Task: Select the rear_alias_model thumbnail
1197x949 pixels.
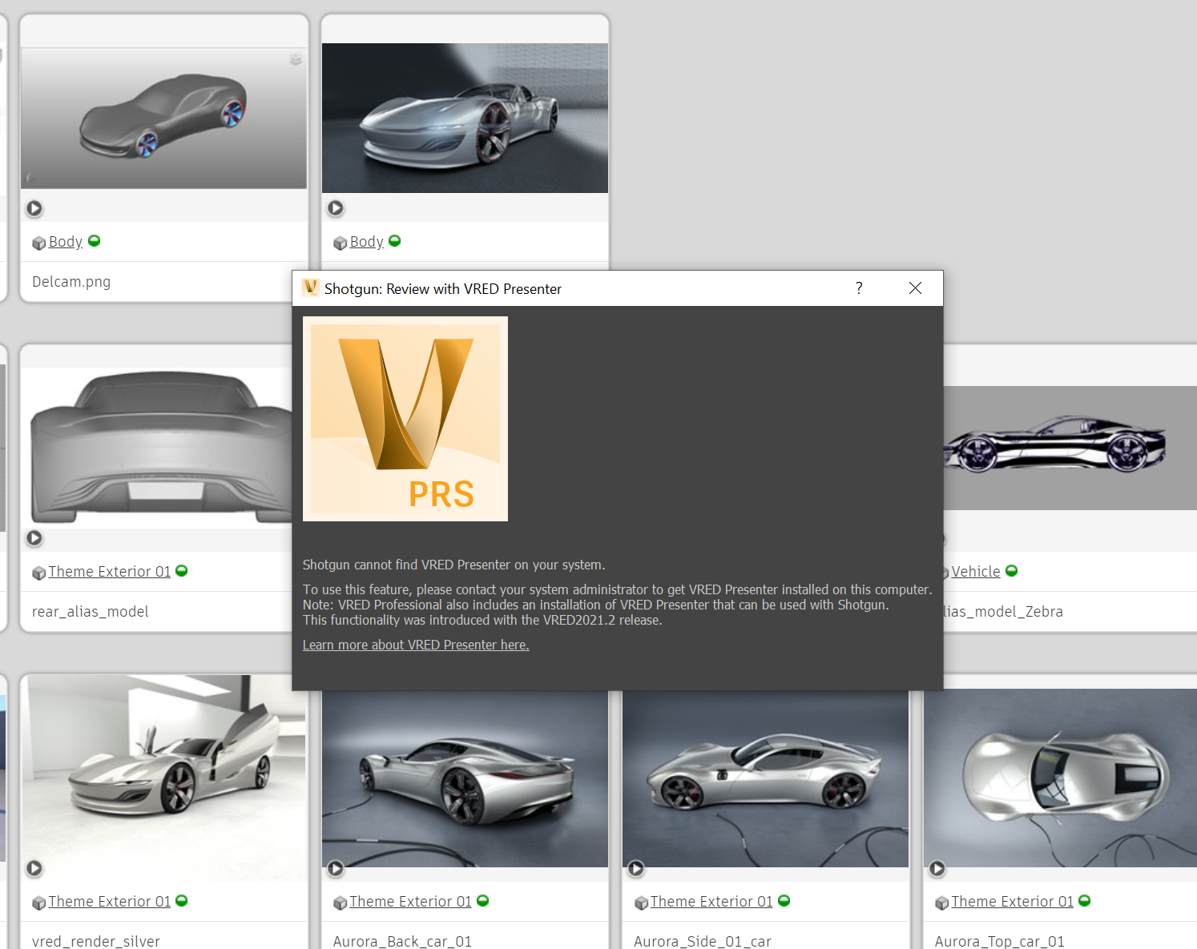Action: tap(157, 448)
